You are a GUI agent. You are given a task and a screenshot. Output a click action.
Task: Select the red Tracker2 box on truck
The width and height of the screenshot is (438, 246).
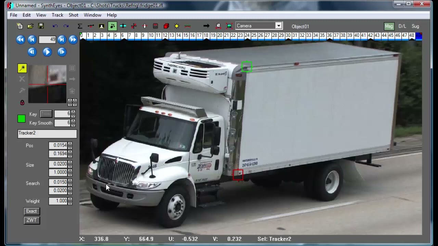(x=238, y=175)
